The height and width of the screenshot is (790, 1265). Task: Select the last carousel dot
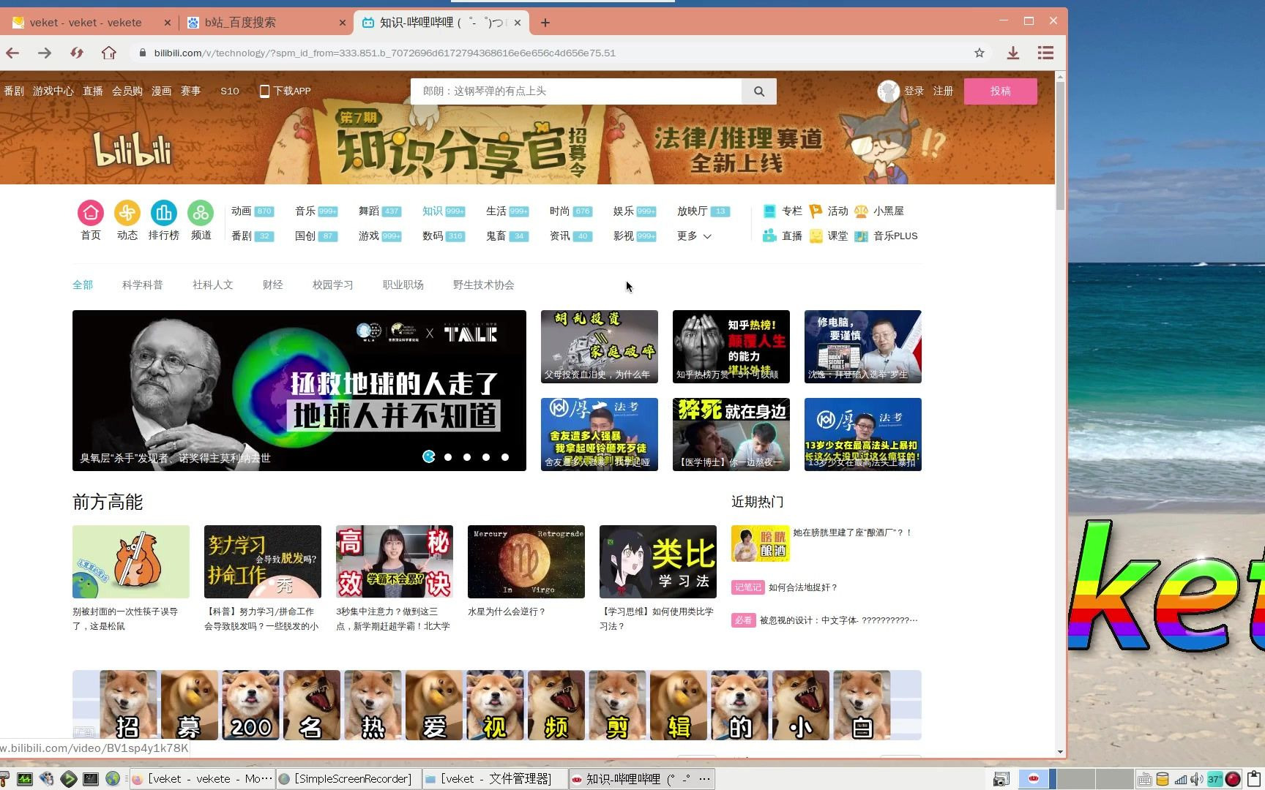[505, 457]
